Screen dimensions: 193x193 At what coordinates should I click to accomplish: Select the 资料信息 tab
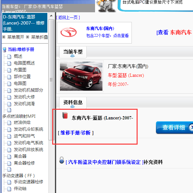click(x=73, y=103)
